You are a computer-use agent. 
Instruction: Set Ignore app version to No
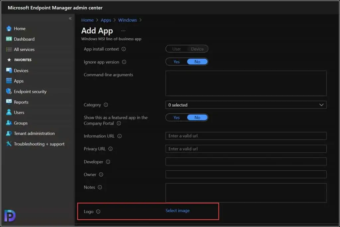point(197,62)
